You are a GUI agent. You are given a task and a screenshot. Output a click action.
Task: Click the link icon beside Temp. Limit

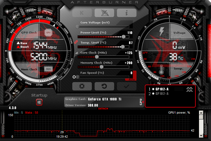coord(76,42)
